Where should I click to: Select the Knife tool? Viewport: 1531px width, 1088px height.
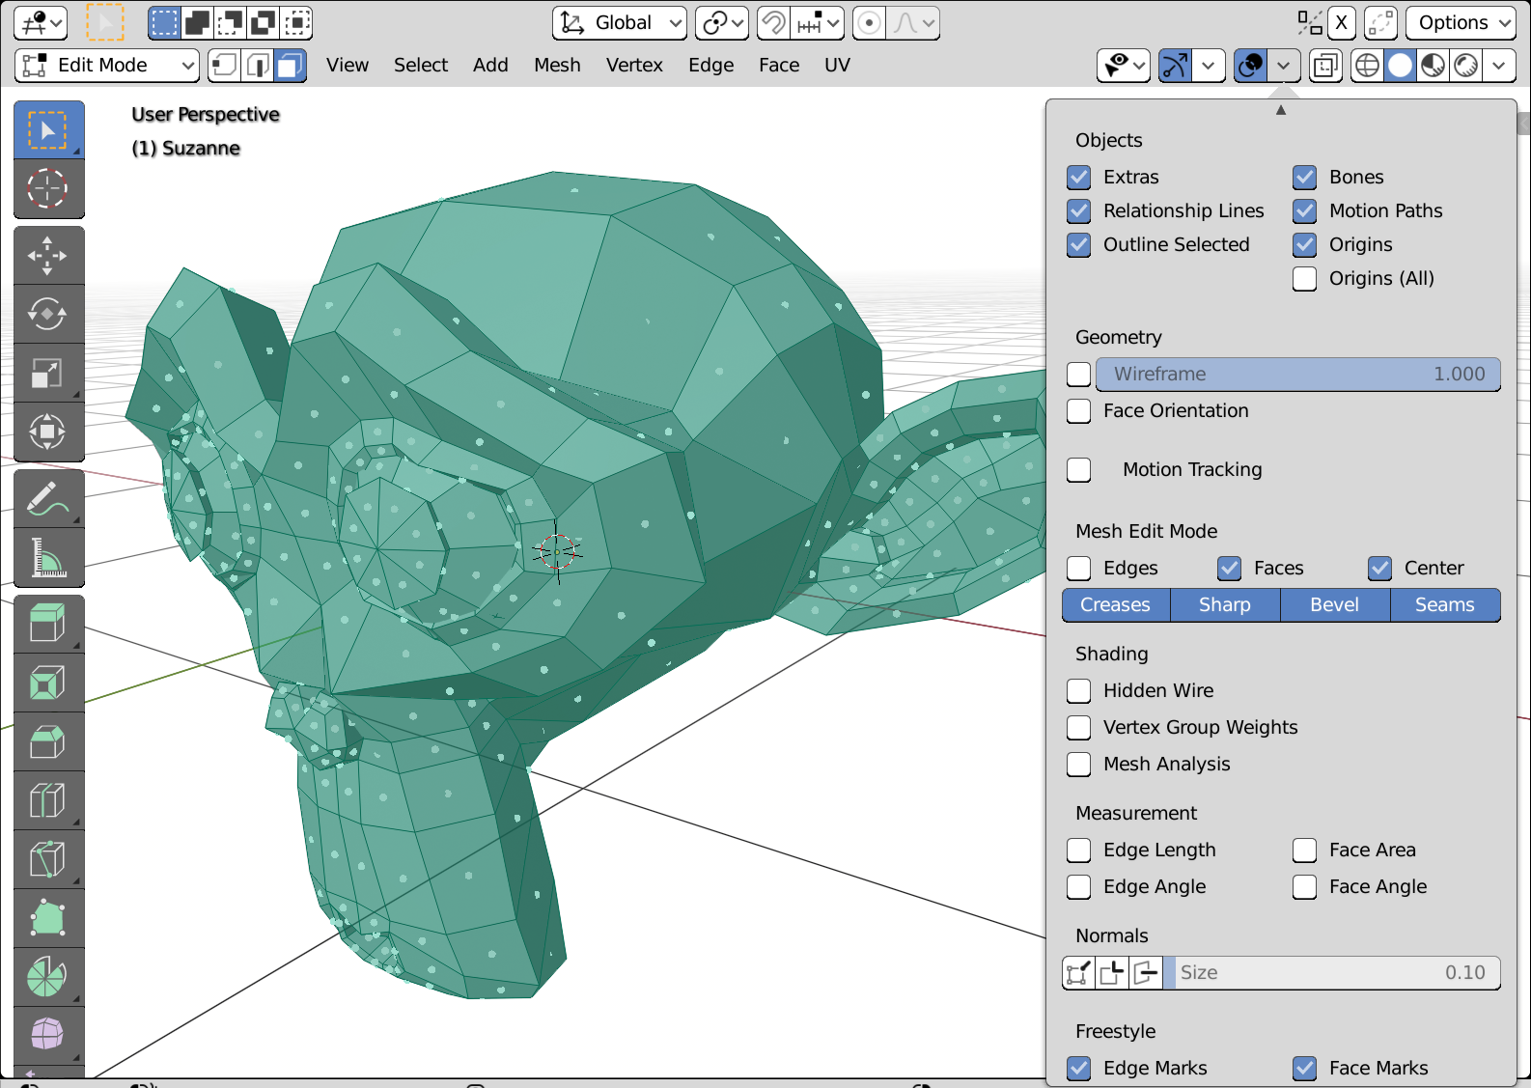(48, 860)
